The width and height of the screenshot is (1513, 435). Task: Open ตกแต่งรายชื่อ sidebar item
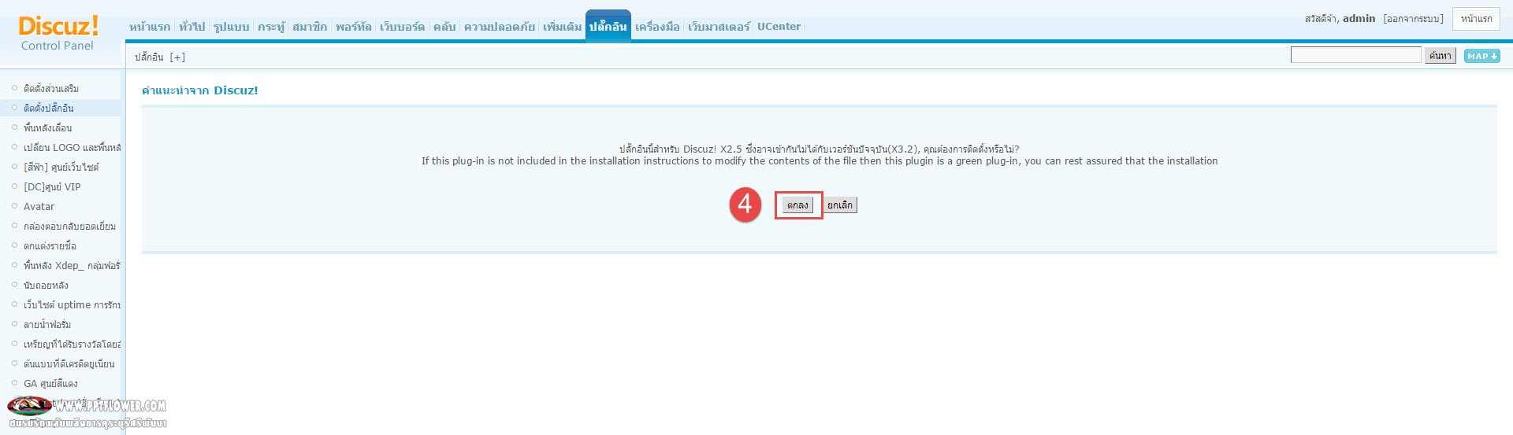pos(50,245)
